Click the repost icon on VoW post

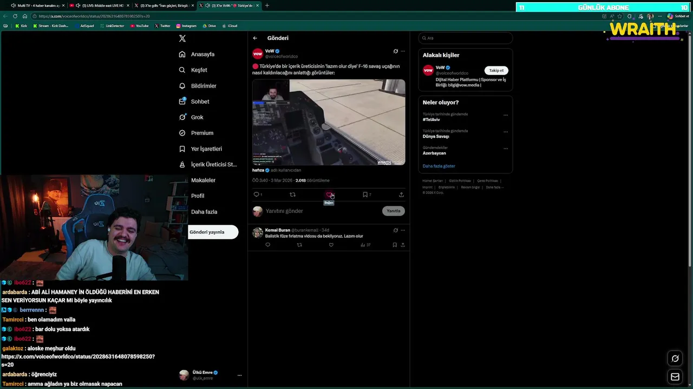click(292, 194)
